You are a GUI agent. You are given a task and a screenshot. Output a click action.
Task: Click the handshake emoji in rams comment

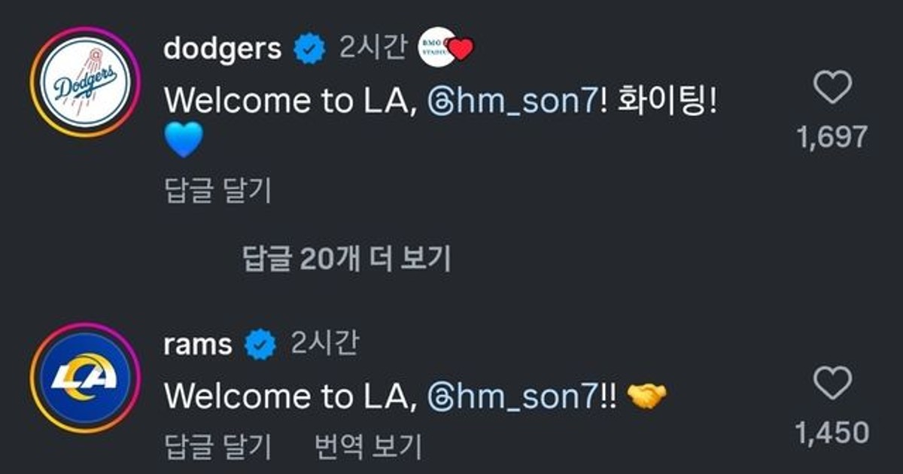pos(647,397)
